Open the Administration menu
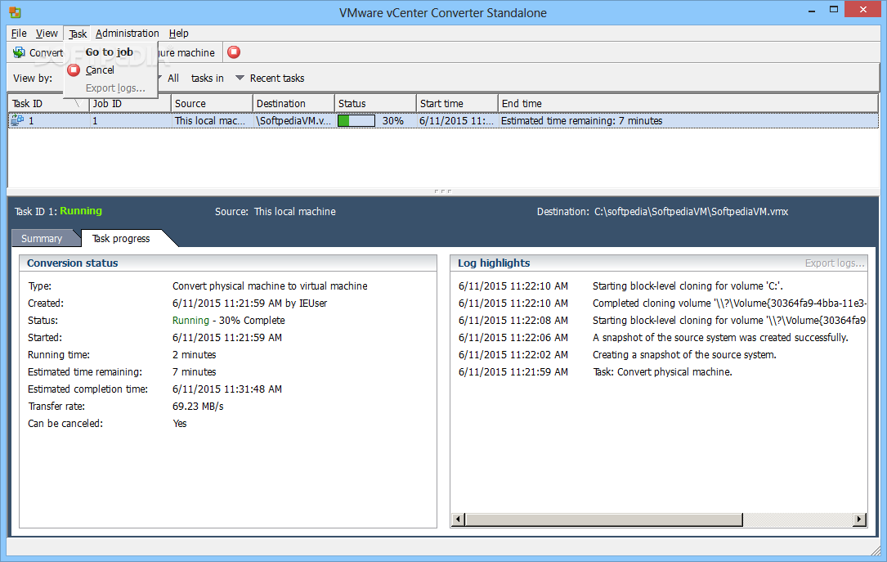 click(x=128, y=34)
